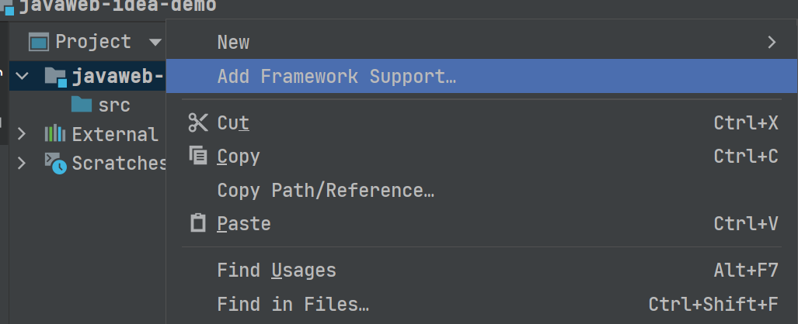Open the Project view dropdown arrow
The image size is (798, 324).
click(155, 42)
